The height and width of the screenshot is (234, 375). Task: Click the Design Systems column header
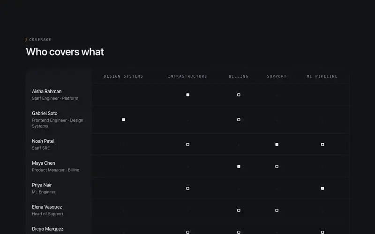[123, 76]
